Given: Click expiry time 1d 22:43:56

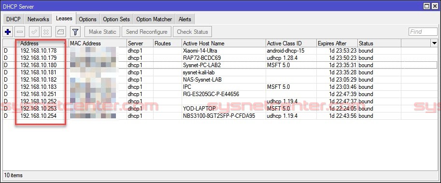Looking at the screenshot, I should (343, 116).
